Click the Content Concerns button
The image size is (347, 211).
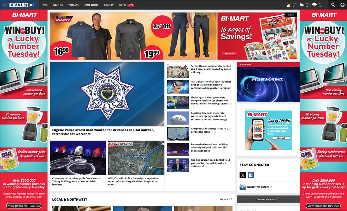(x=268, y=199)
